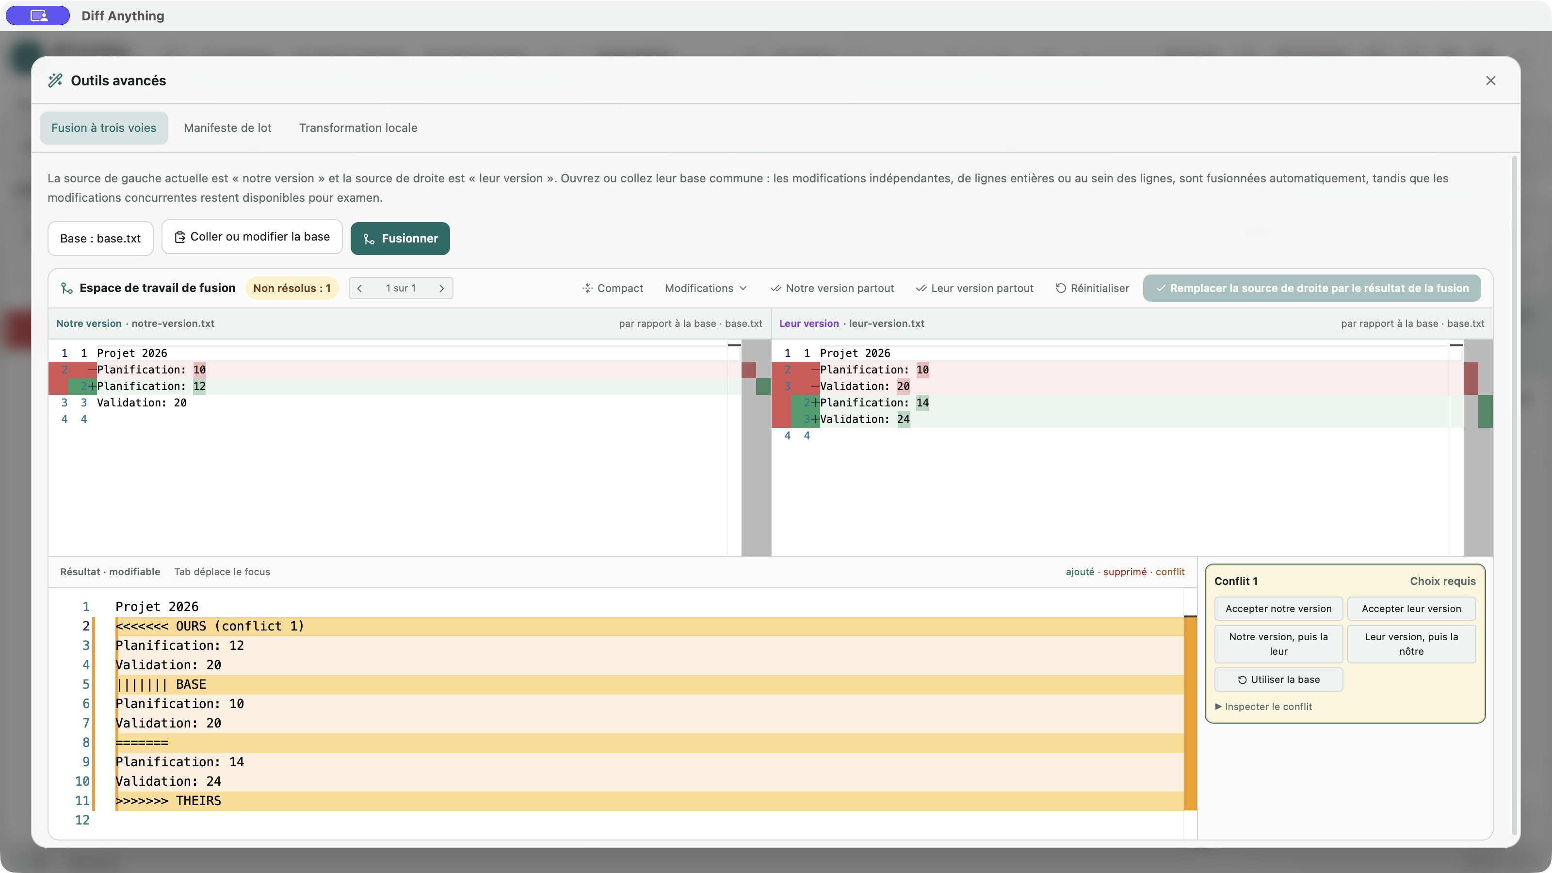Image resolution: width=1552 pixels, height=873 pixels.
Task: Click Accepter leur version
Action: (x=1411, y=609)
